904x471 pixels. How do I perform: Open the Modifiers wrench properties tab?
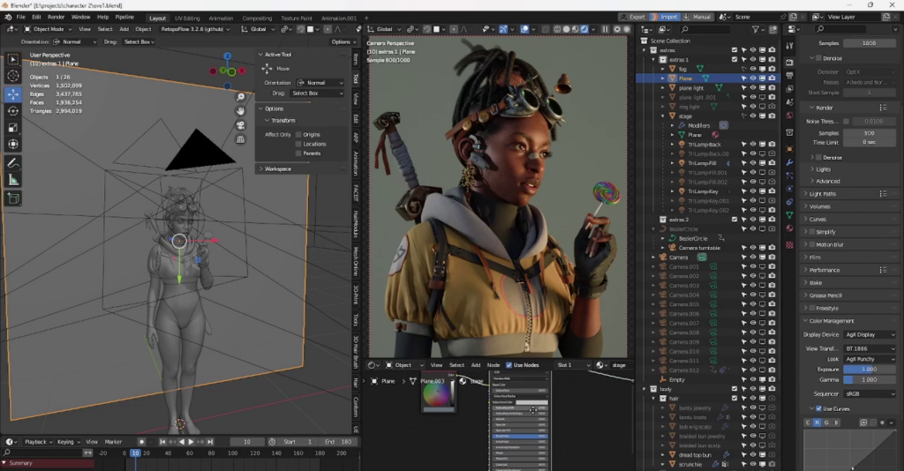(790, 162)
